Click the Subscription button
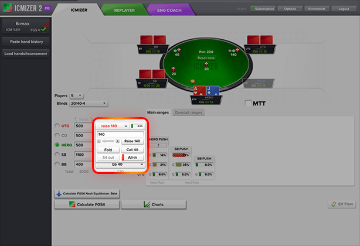Viewport: 360px width, 246px height. [263, 9]
